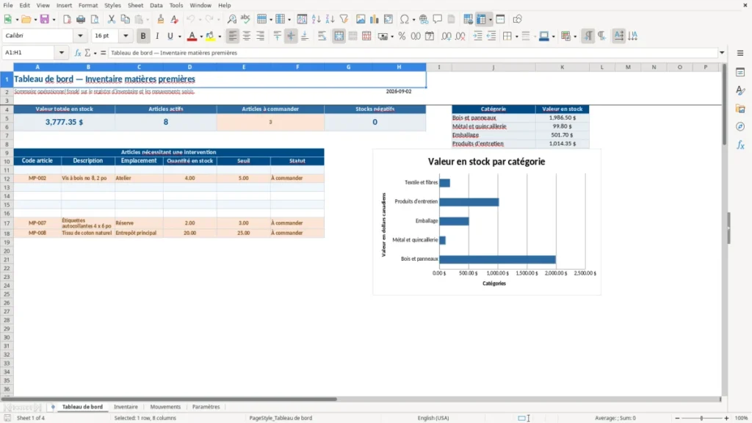752x423 pixels.
Task: Open the Styles panel in the sidebar
Action: click(740, 90)
